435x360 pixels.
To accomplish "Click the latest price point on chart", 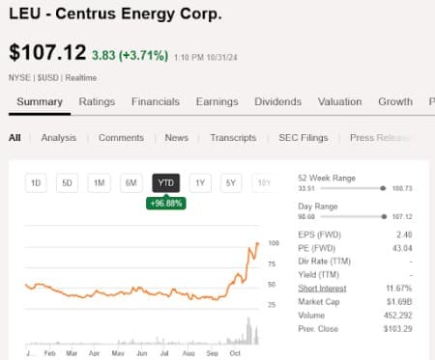I will click(x=257, y=244).
